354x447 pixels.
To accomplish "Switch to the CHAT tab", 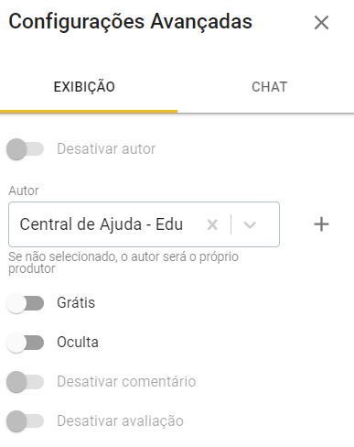I will (x=269, y=87).
